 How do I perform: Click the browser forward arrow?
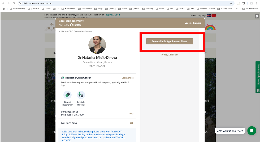pyautogui.click(x=8, y=3)
